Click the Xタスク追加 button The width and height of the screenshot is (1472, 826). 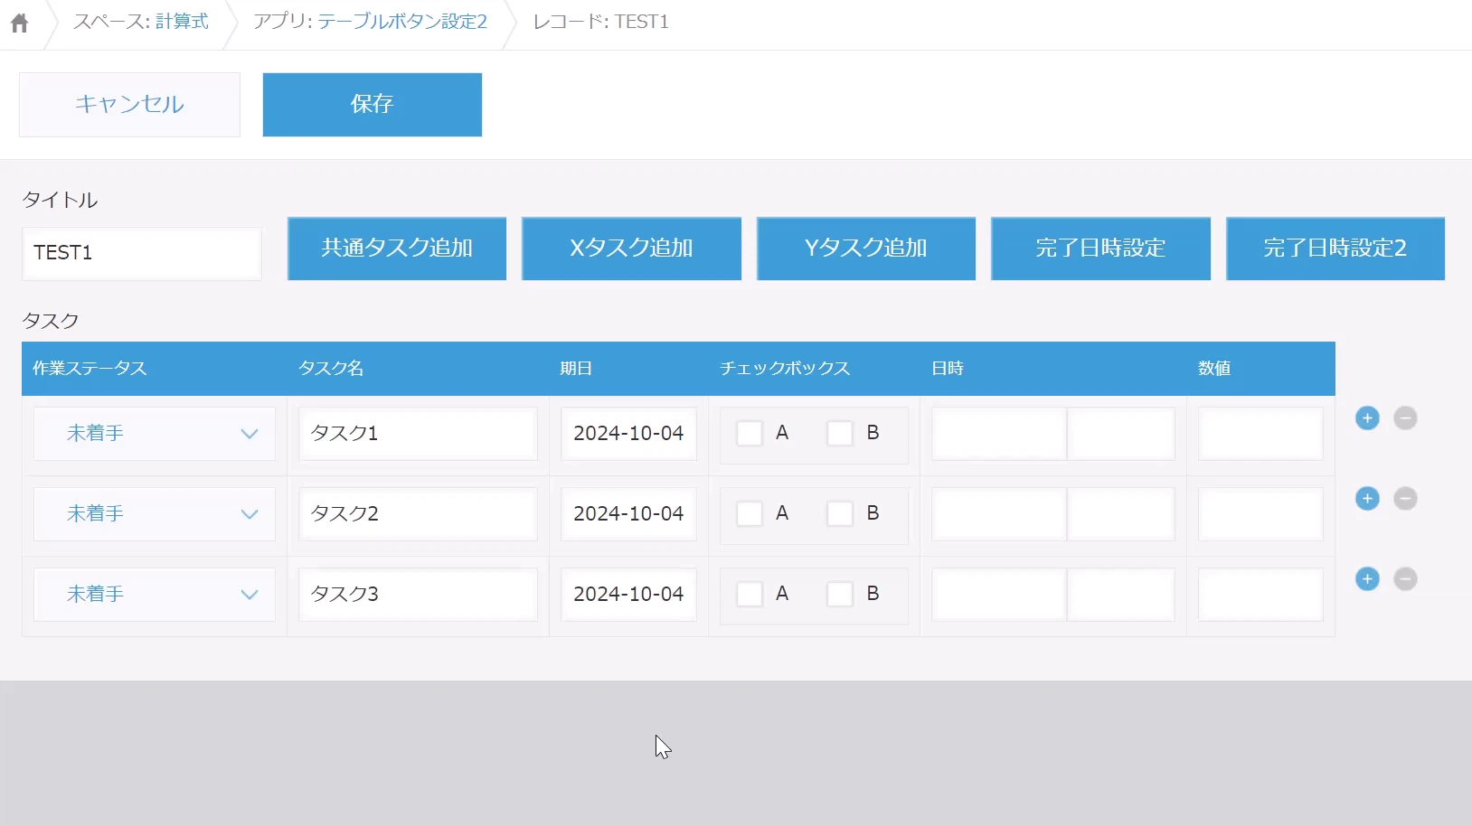point(631,249)
